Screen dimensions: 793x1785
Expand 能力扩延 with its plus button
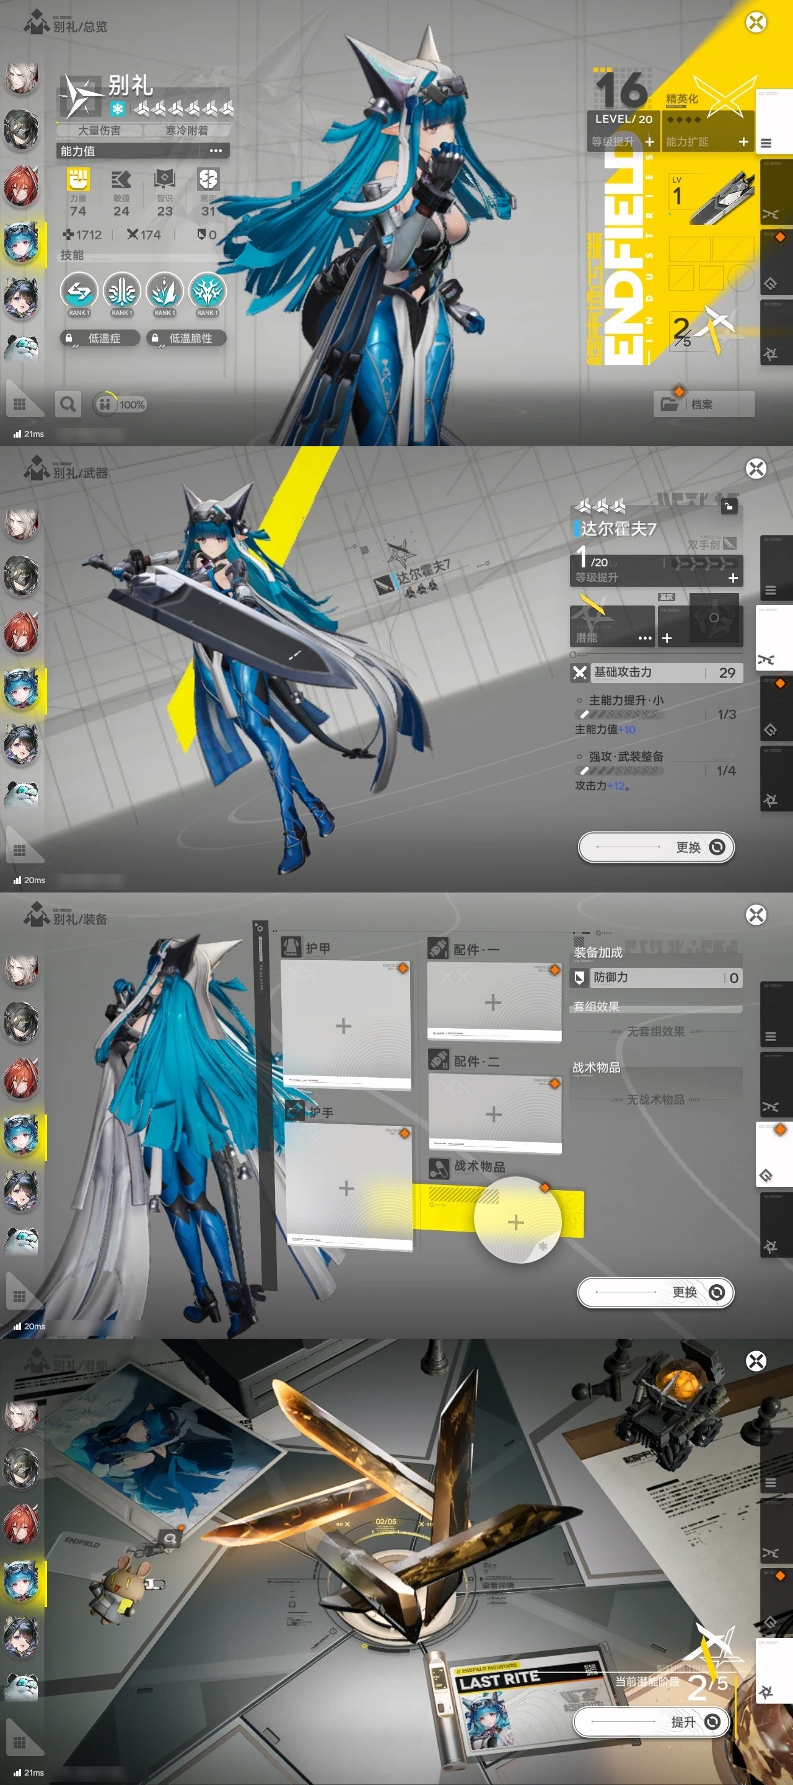click(x=743, y=142)
